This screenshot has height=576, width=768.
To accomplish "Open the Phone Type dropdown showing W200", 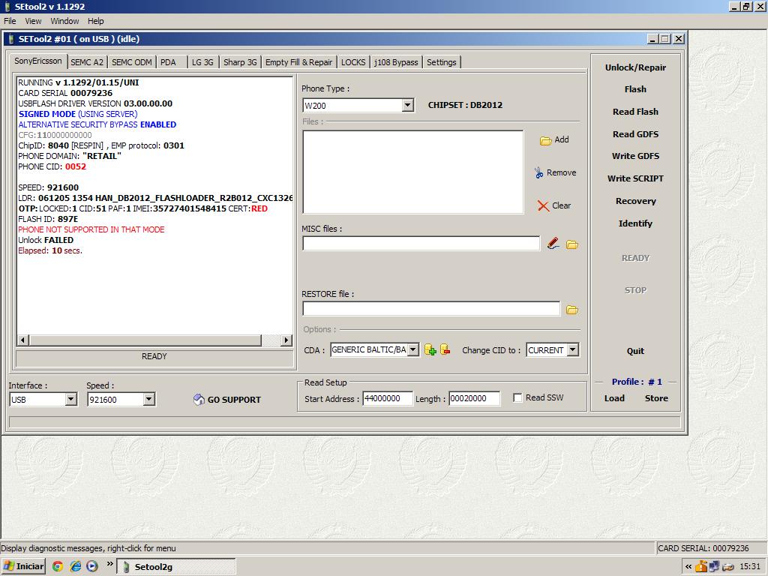I will coord(407,105).
